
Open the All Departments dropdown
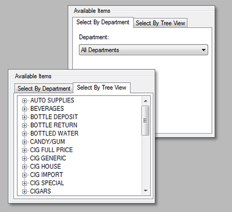(143, 50)
